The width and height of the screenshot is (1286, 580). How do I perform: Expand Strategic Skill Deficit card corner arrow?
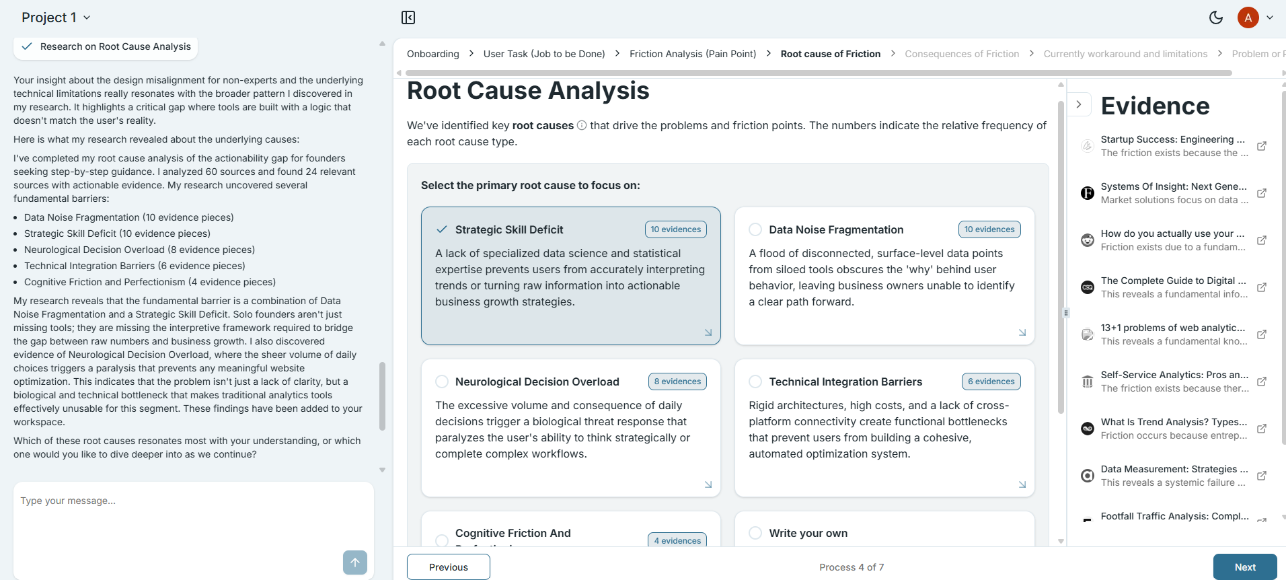708,332
